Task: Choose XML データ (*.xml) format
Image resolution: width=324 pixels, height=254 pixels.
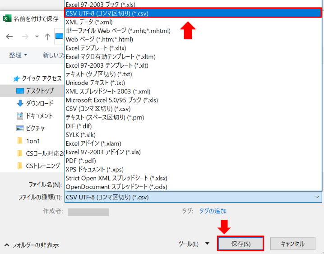Action: pos(193,22)
